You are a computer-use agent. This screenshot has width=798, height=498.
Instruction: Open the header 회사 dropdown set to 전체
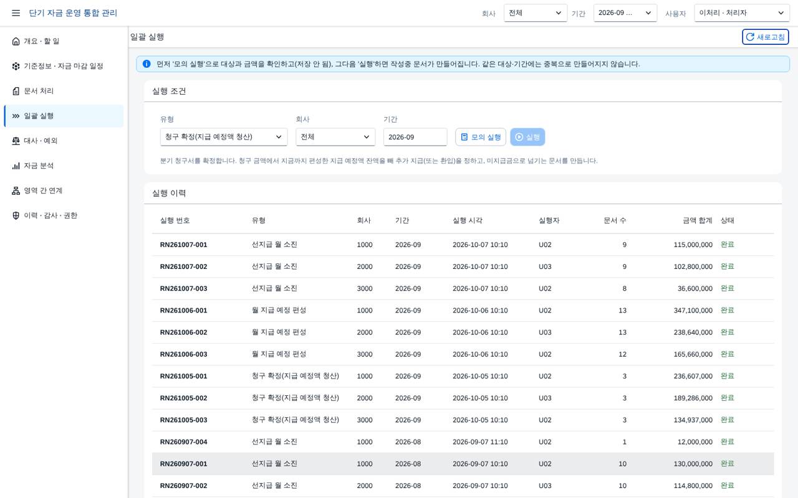coord(536,13)
